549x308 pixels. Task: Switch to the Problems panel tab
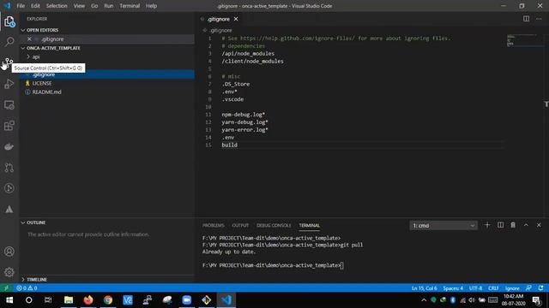tap(214, 226)
